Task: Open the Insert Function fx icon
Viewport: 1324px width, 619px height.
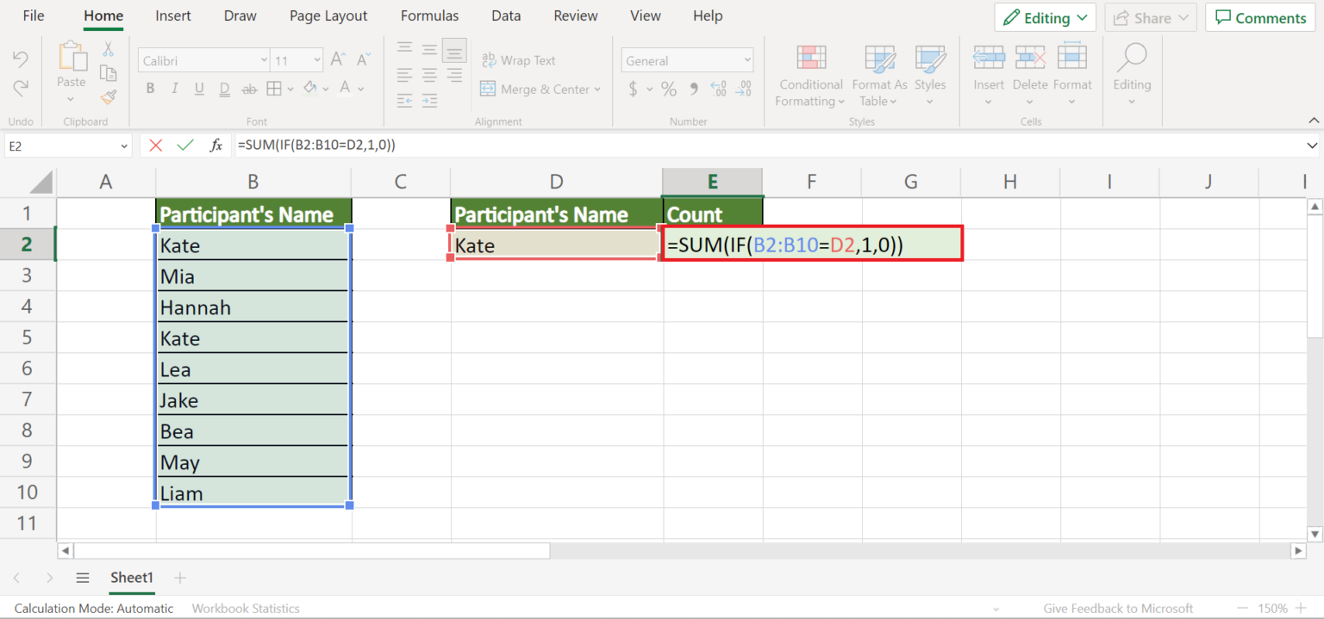Action: click(216, 145)
